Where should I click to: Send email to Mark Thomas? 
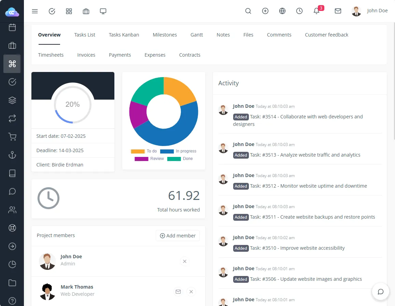pos(178,292)
